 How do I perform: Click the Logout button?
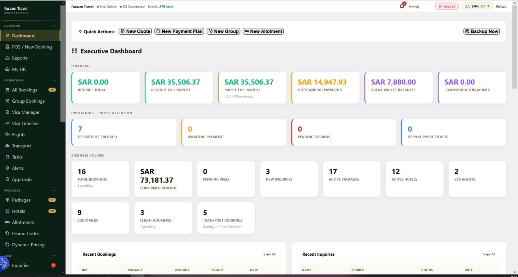point(447,6)
